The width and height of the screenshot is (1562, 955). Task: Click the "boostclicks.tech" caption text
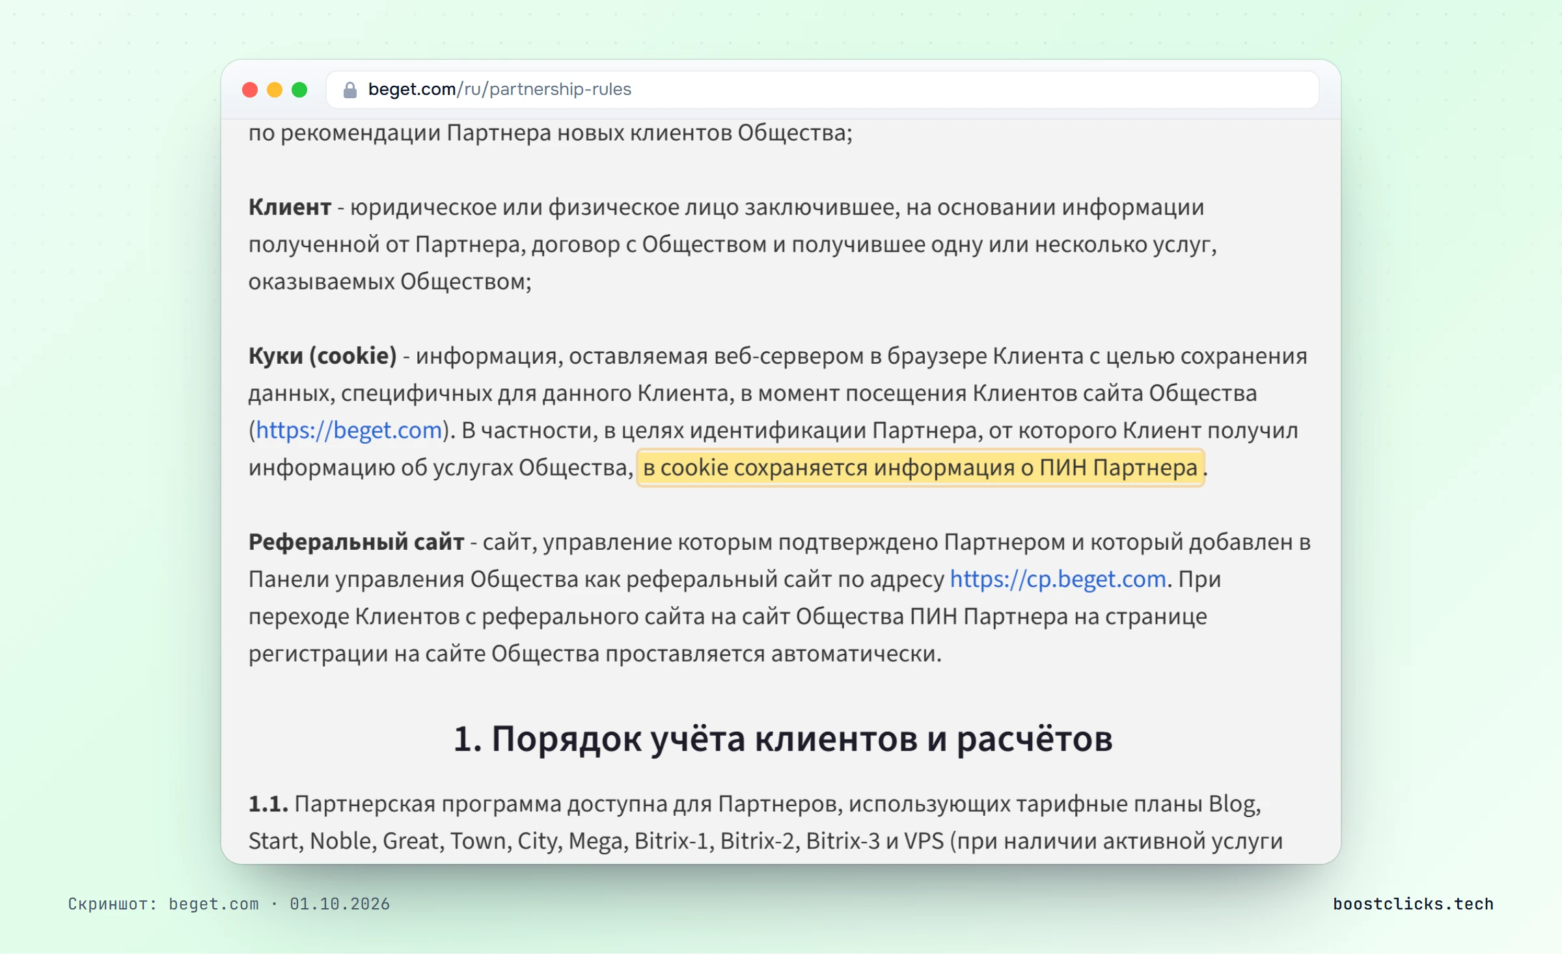tap(1413, 904)
